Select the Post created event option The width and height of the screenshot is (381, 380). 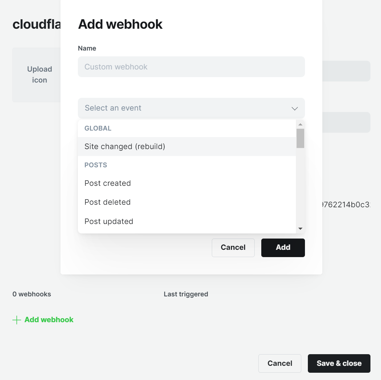click(x=108, y=183)
